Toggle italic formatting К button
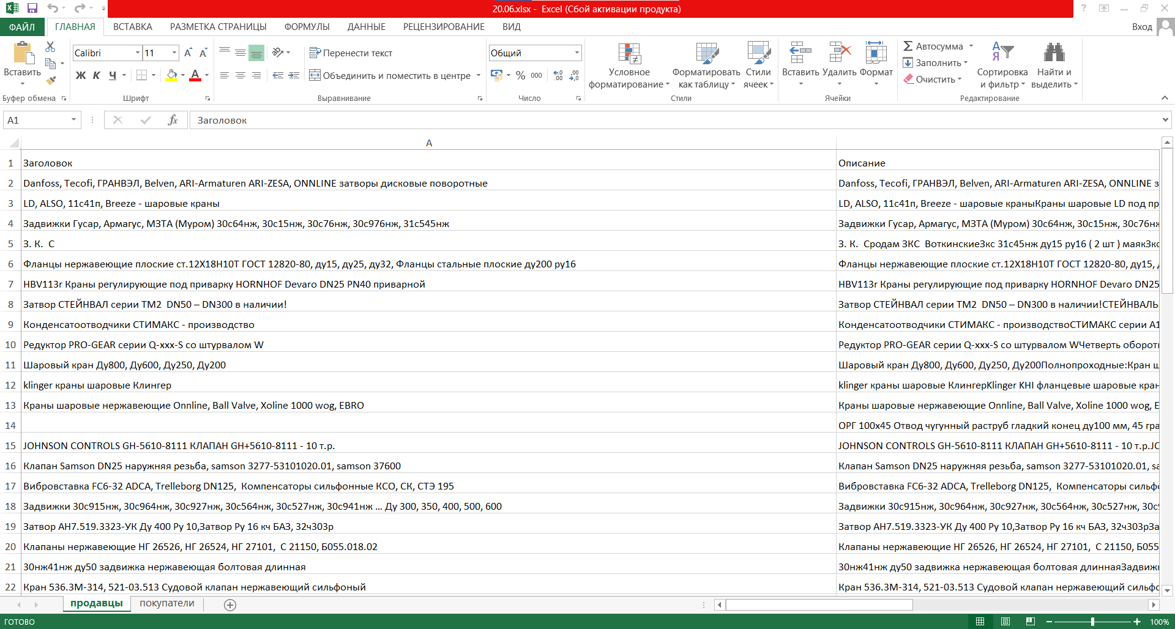 [x=97, y=75]
